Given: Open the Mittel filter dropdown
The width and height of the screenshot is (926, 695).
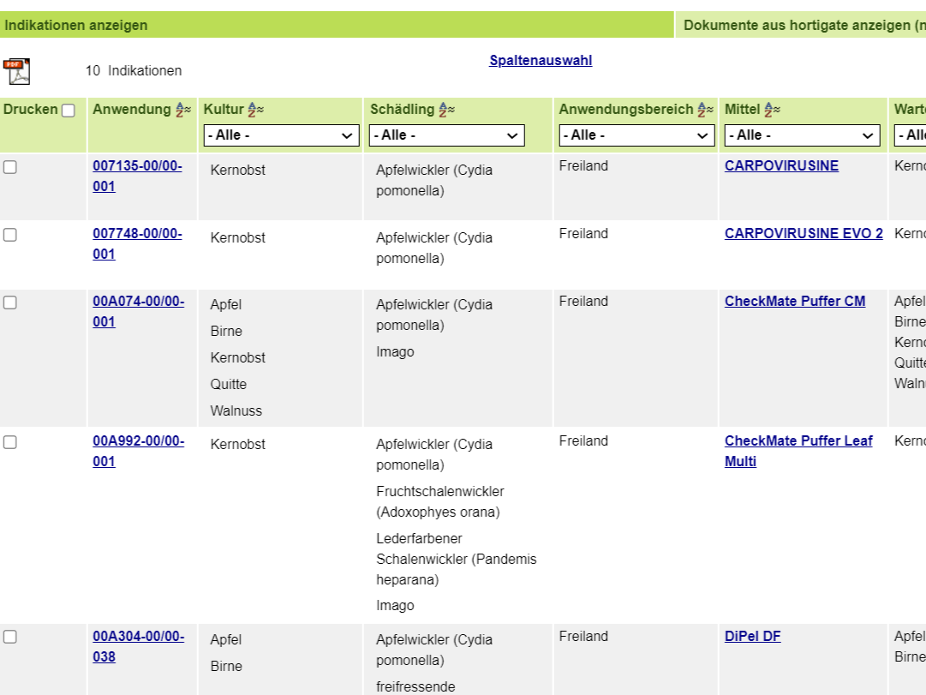Looking at the screenshot, I should click(x=803, y=135).
